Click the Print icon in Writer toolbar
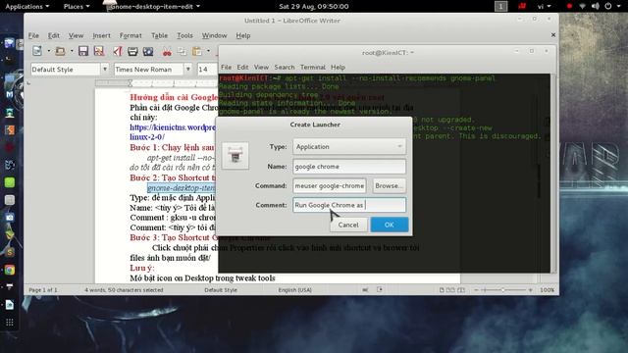This screenshot has width=628, height=353. point(132,51)
